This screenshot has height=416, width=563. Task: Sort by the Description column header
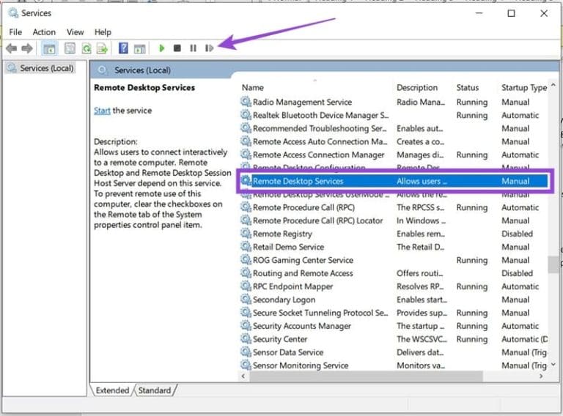coord(417,87)
